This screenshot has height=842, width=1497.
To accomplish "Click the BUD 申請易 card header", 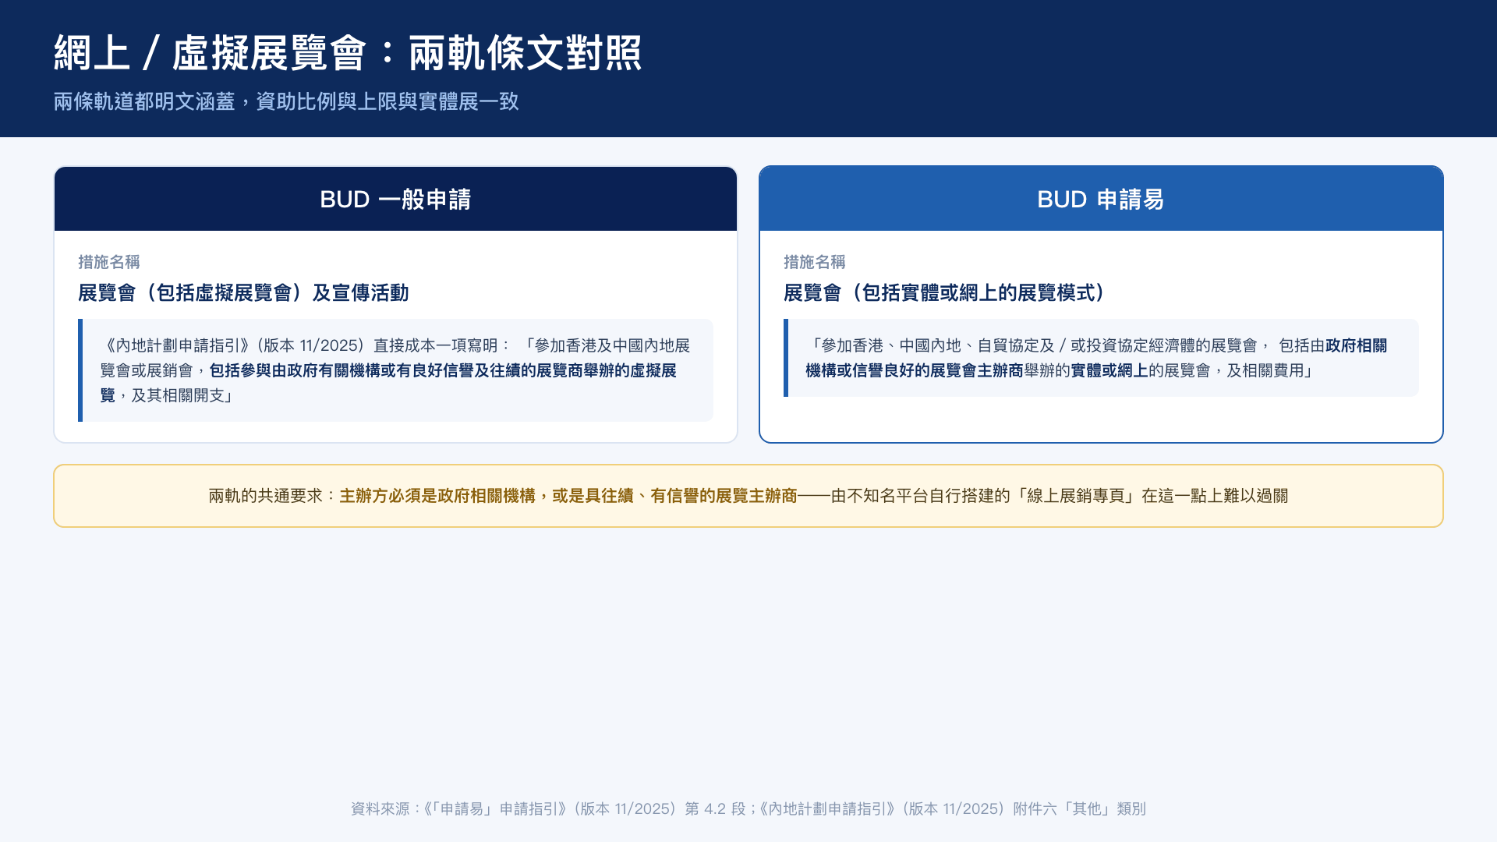I will coord(1101,199).
